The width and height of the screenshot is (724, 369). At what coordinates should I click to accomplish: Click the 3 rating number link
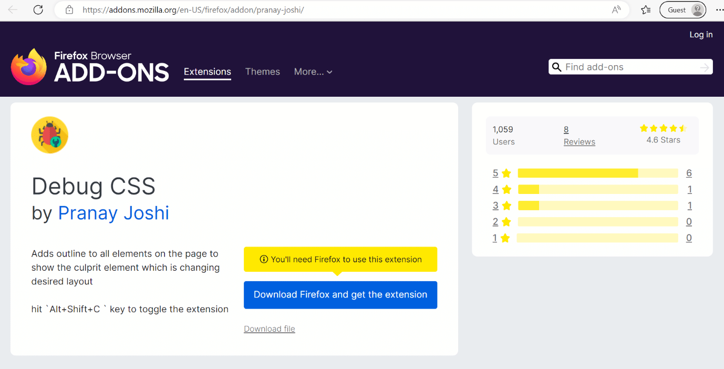tap(495, 206)
